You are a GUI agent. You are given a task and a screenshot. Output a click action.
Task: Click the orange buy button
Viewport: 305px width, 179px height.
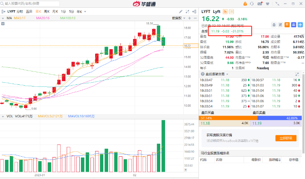pos(287,25)
